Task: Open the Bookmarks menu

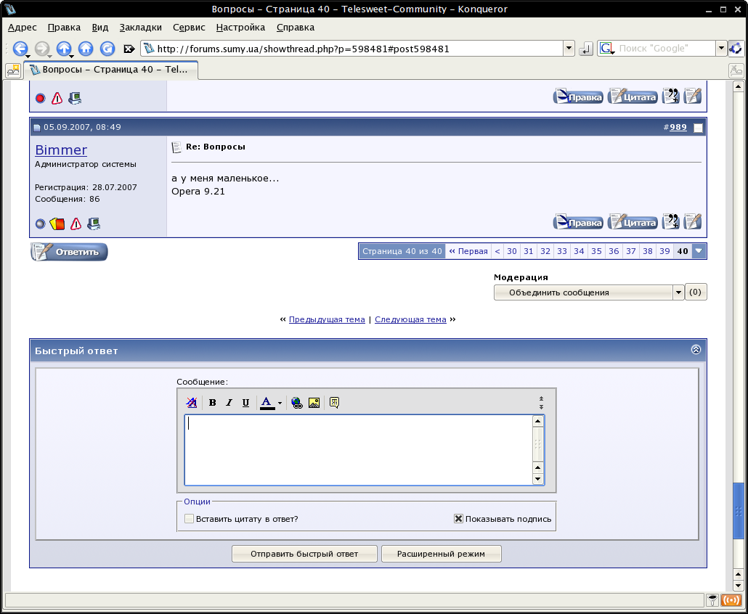Action: click(140, 27)
